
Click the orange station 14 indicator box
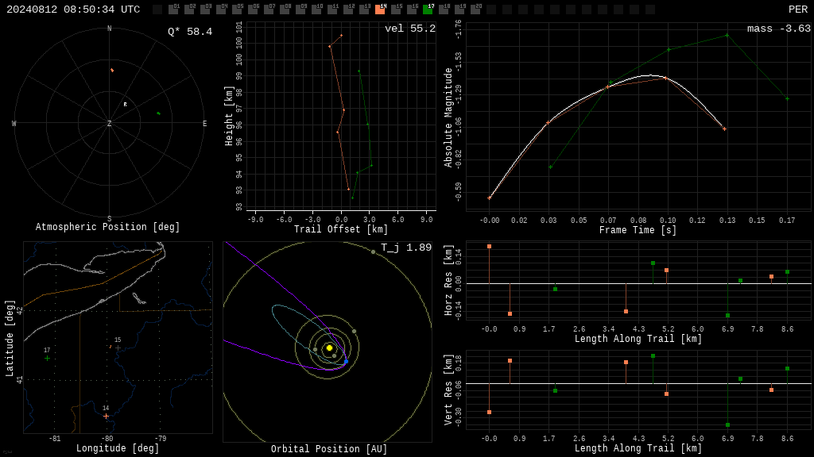(381, 10)
